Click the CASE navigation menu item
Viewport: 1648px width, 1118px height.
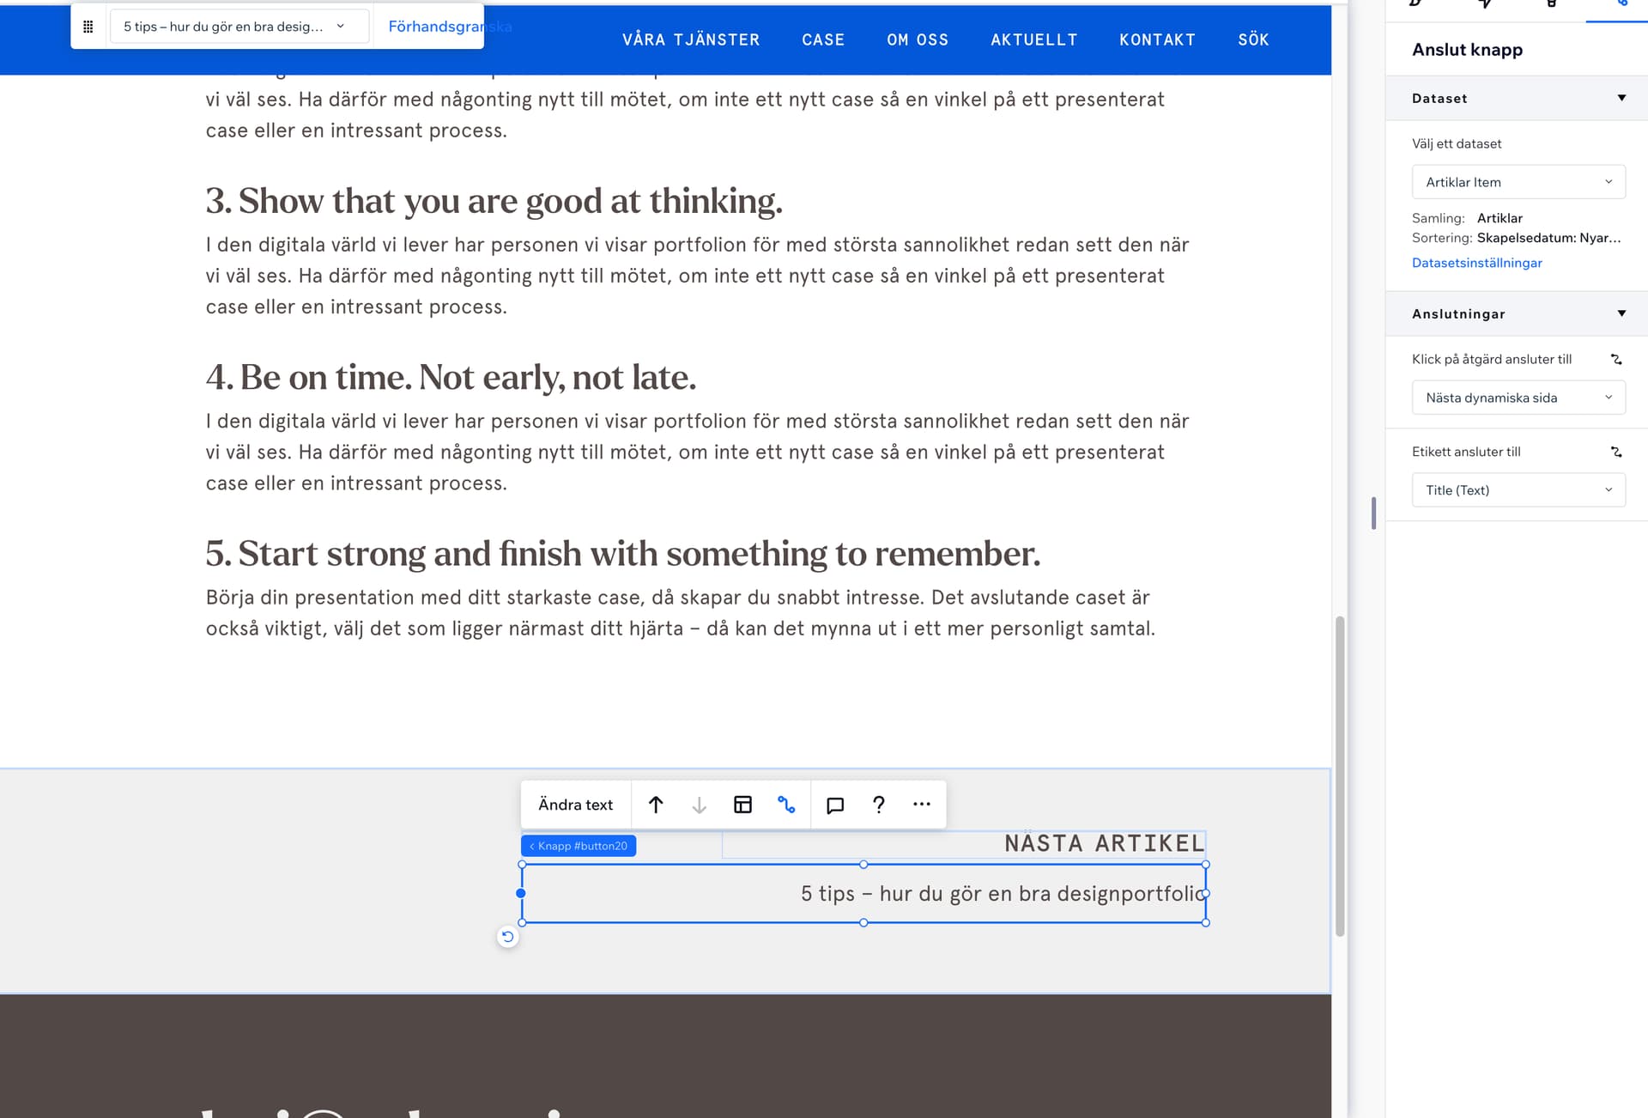tap(822, 39)
